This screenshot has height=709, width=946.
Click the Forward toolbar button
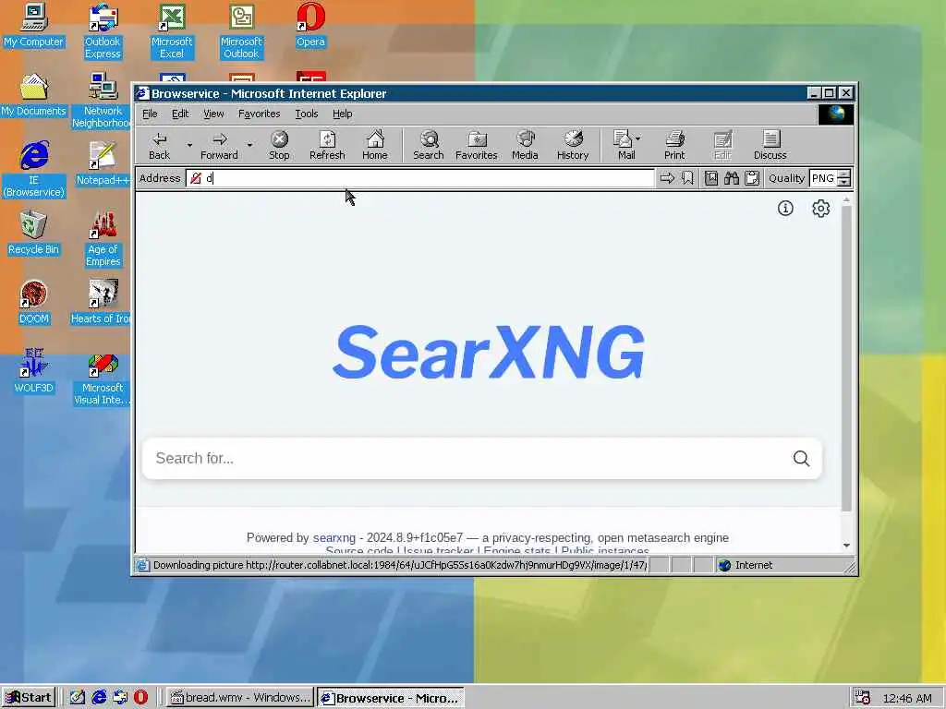point(219,145)
